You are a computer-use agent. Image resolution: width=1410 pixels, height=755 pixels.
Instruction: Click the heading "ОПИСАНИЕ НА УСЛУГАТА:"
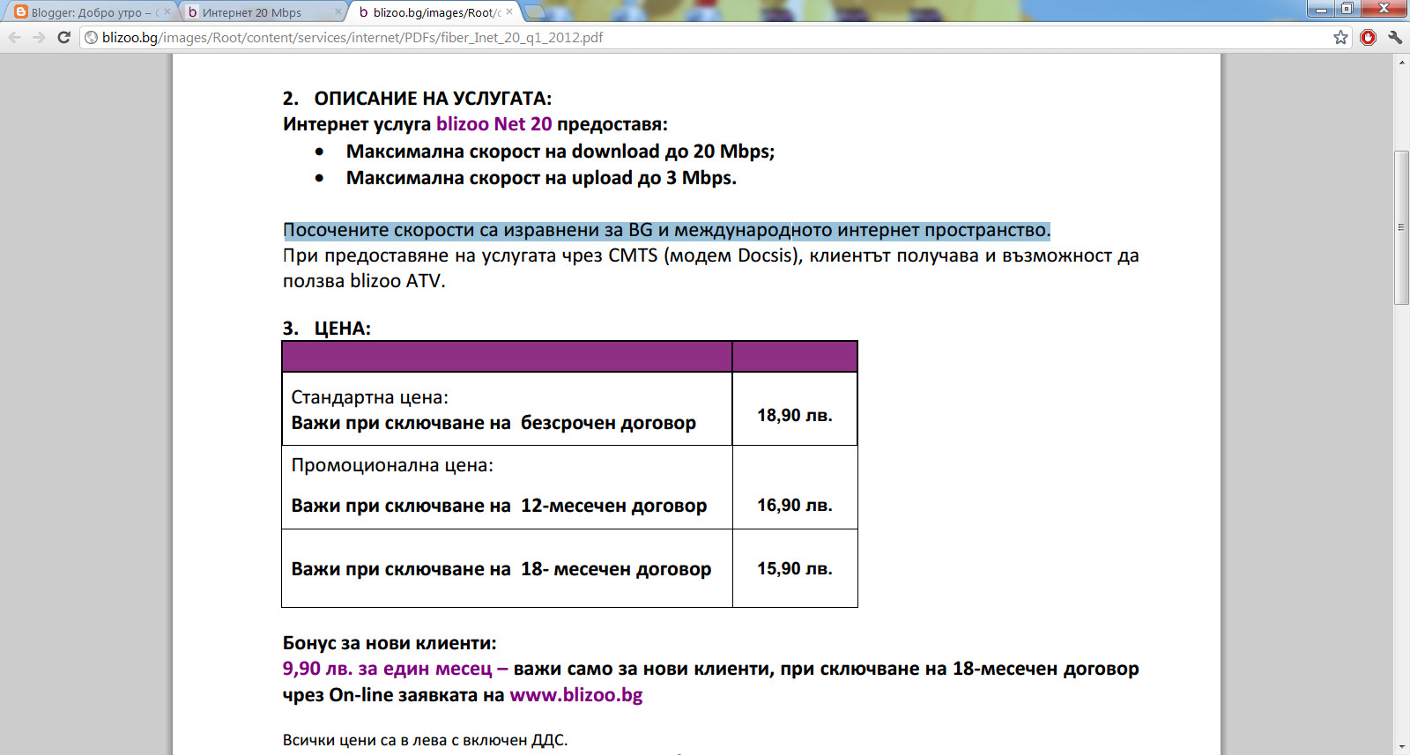pyautogui.click(x=433, y=99)
